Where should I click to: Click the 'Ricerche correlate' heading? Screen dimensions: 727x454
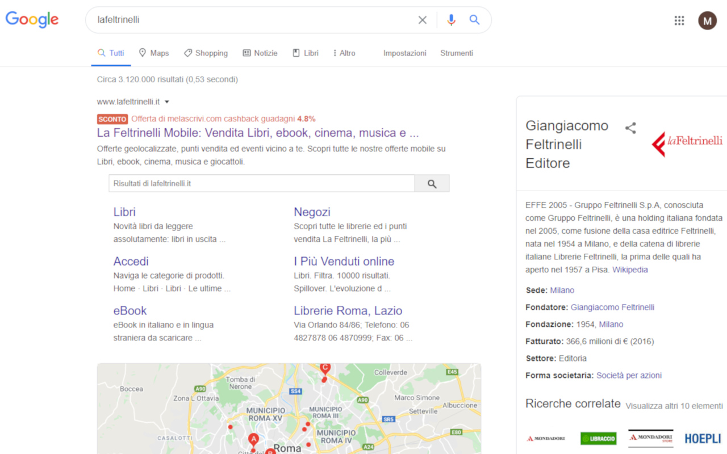[573, 403]
